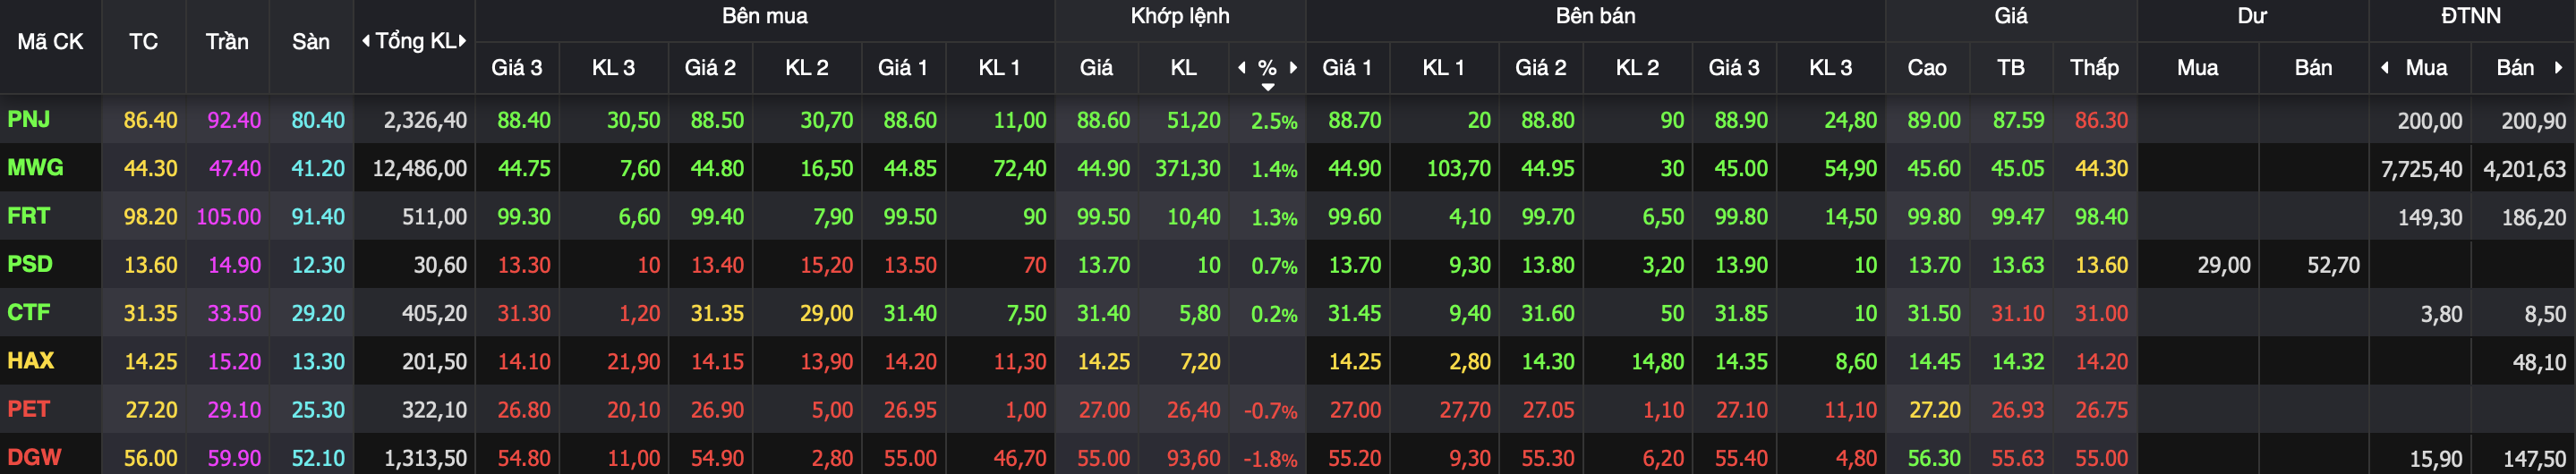Click the Bên bán group header
The height and width of the screenshot is (474, 2576).
coord(1595,16)
